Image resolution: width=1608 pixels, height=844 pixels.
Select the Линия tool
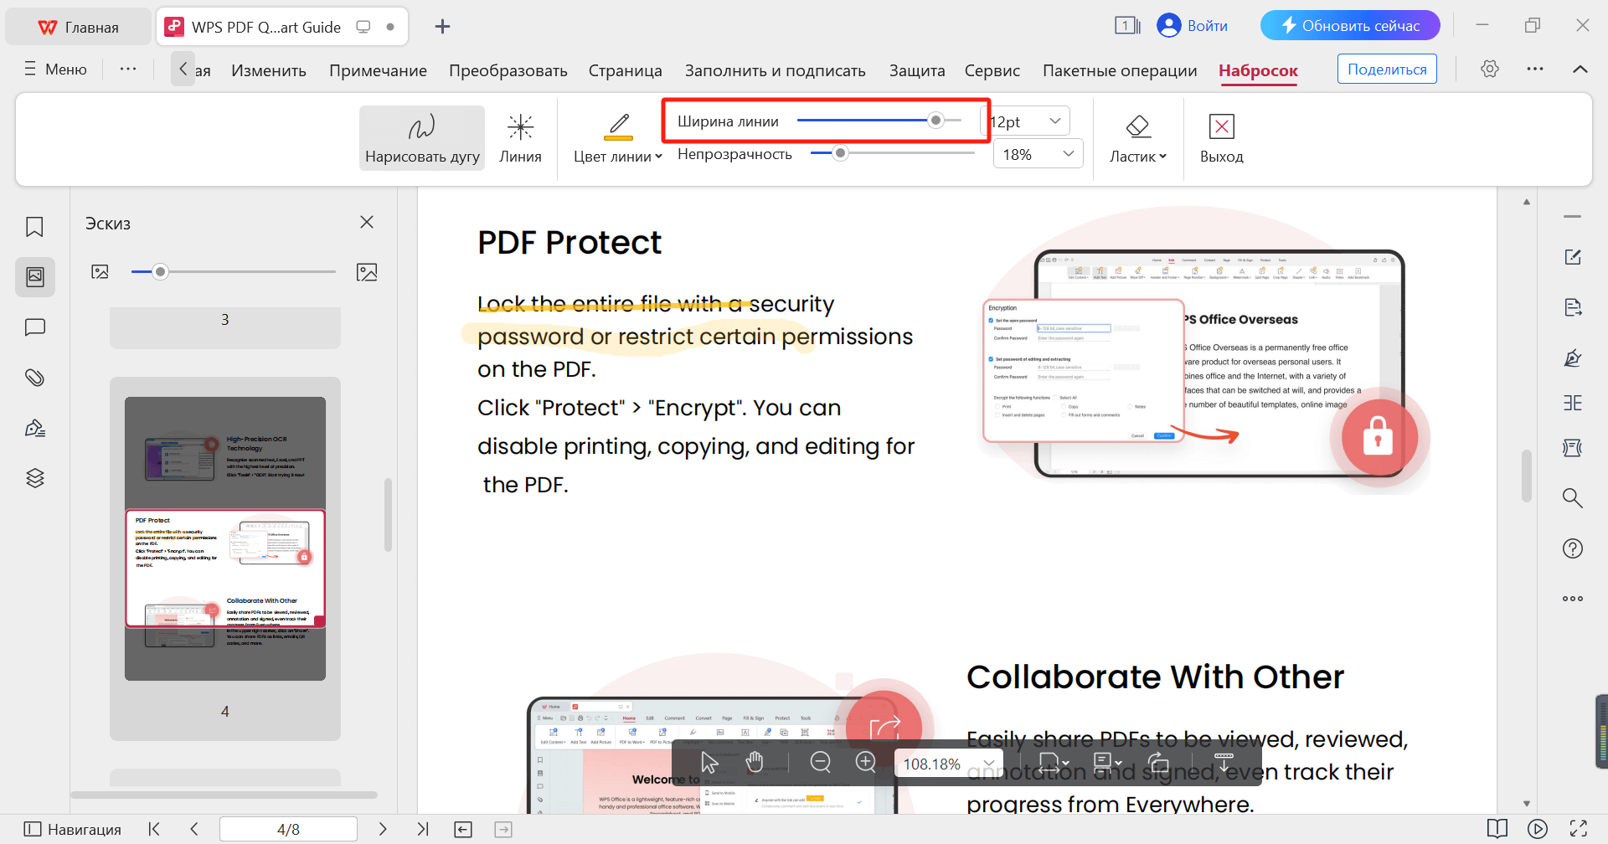pos(520,136)
